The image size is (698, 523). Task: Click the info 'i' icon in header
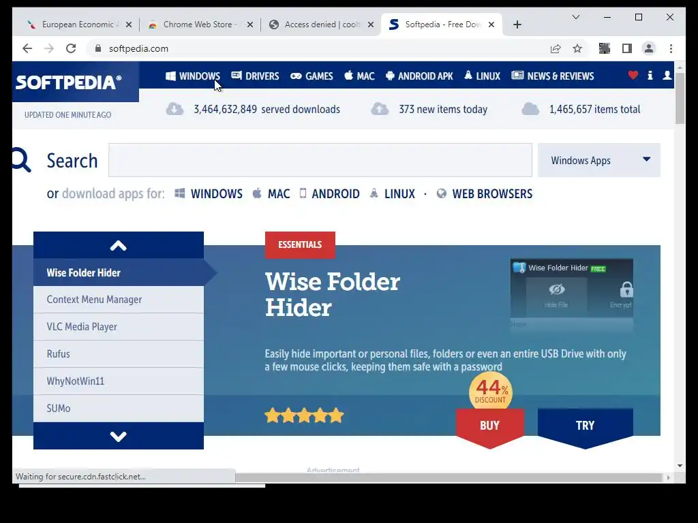[650, 75]
